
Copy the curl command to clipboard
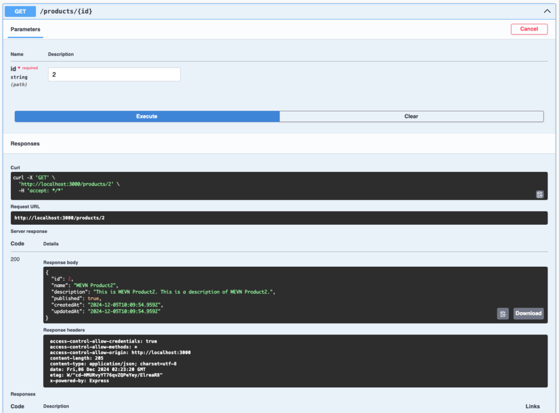(539, 194)
